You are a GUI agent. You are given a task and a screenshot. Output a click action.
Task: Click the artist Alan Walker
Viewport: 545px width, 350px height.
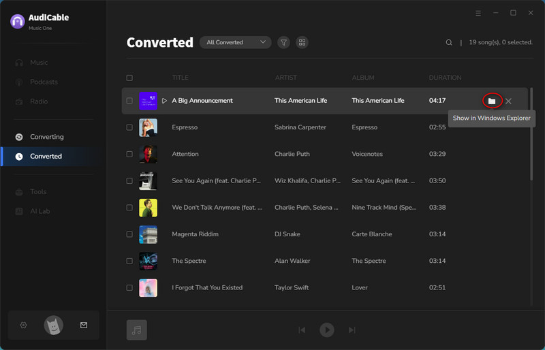292,261
